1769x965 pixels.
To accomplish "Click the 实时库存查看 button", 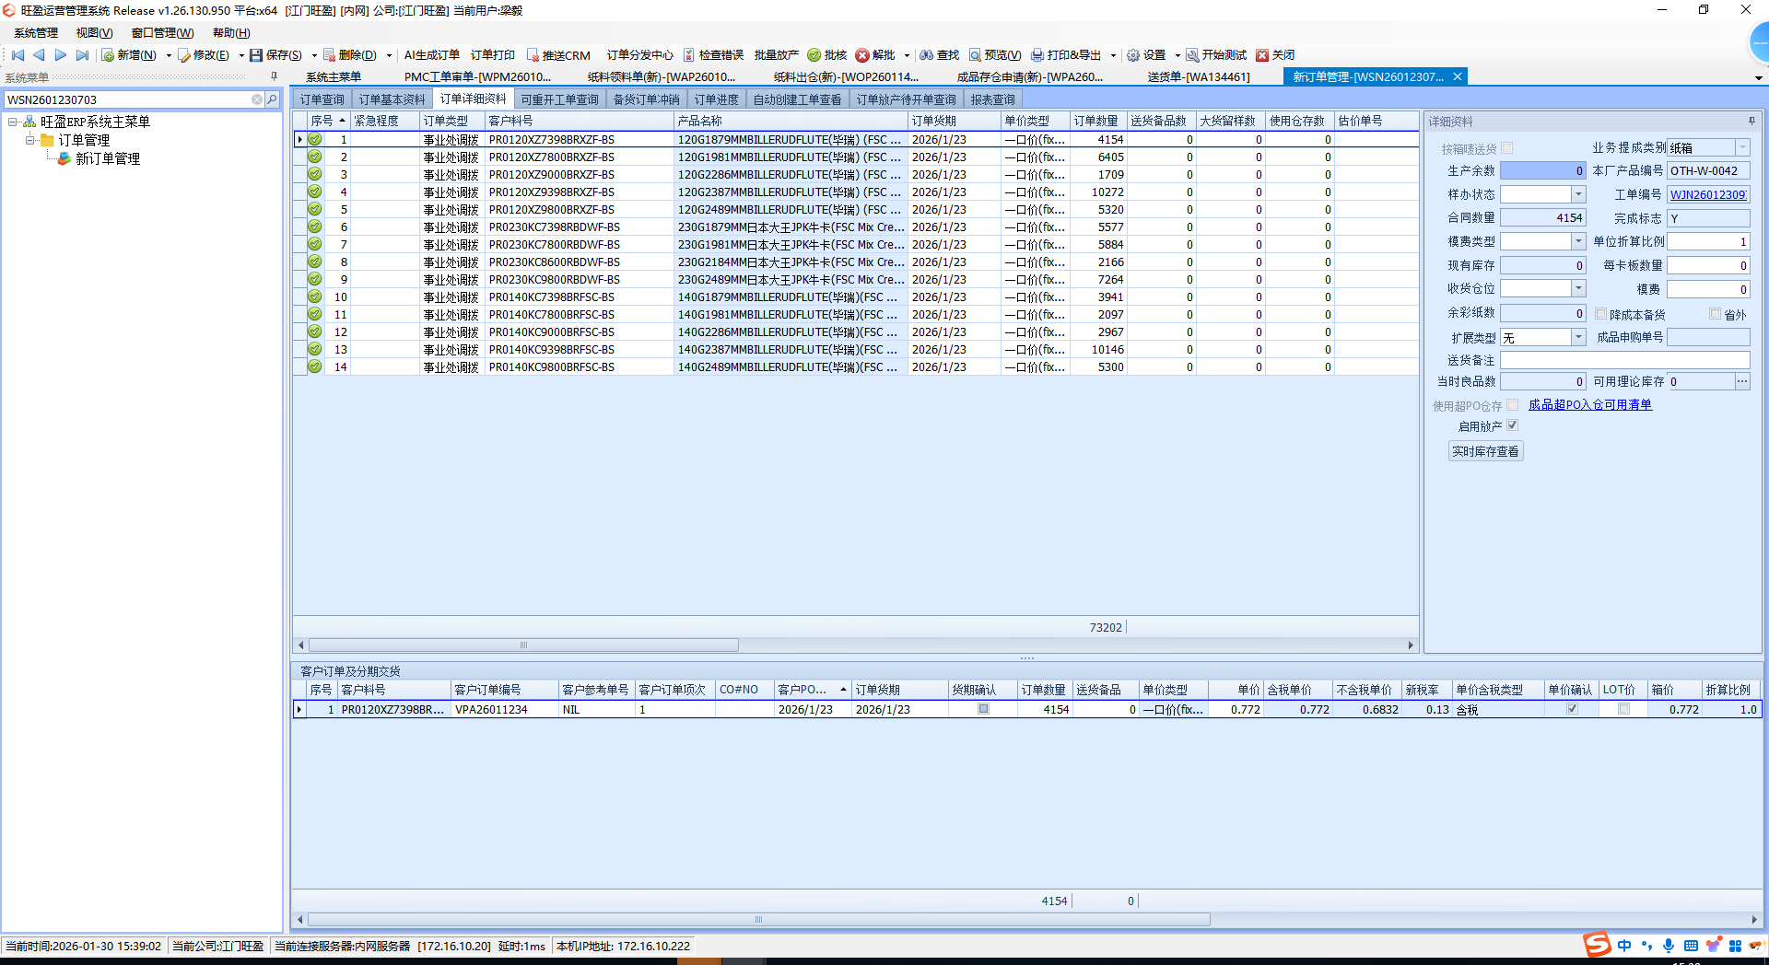I will (1485, 451).
